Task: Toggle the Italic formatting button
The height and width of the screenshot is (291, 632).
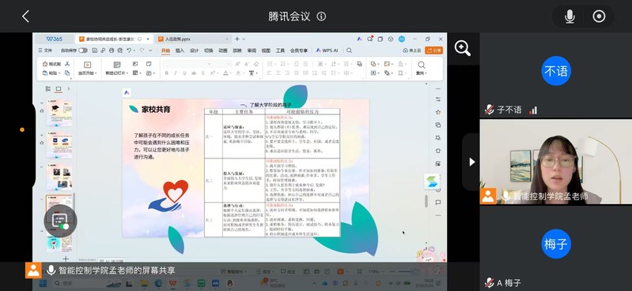Action: pyautogui.click(x=176, y=73)
